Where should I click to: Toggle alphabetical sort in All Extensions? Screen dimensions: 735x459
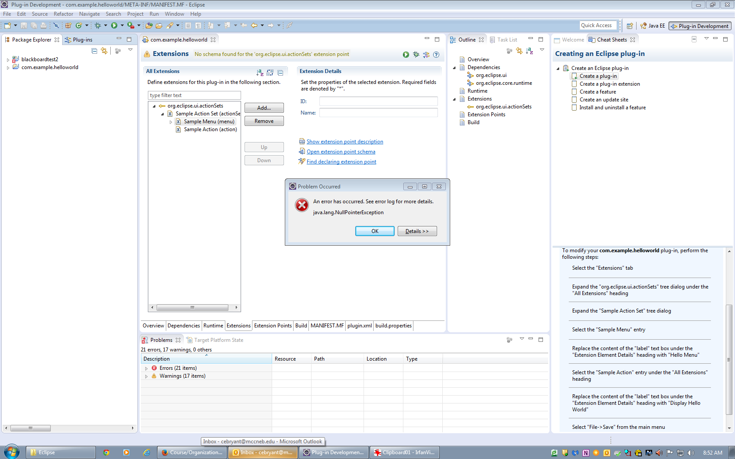point(260,73)
